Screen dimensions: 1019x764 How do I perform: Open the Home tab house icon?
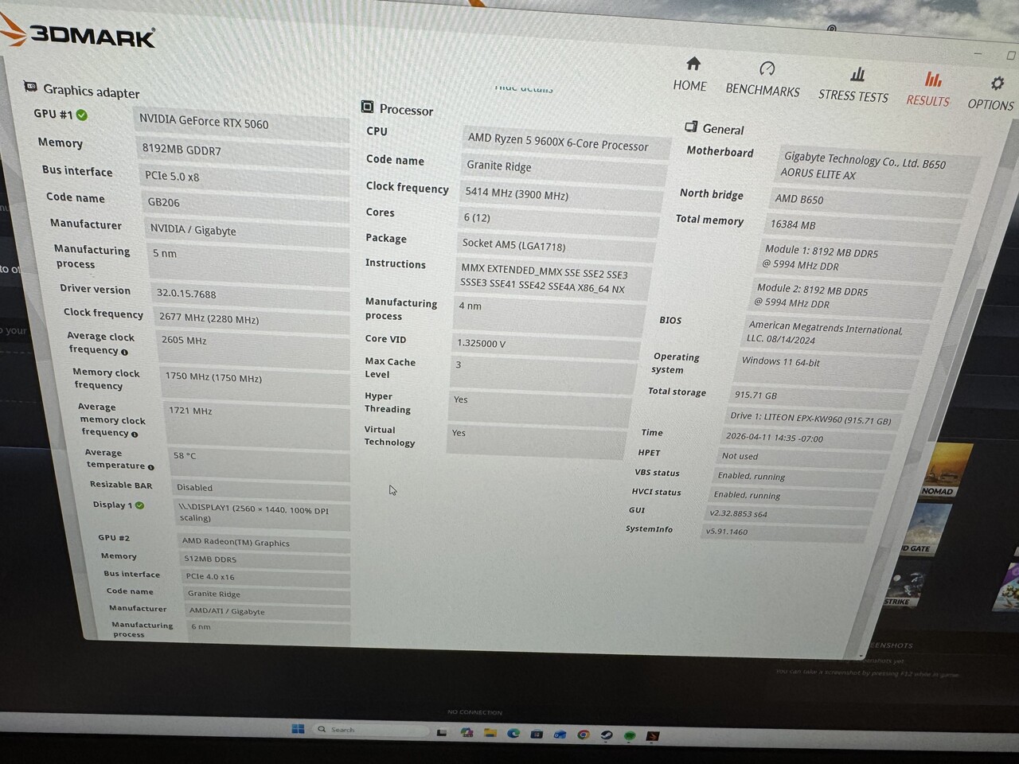pyautogui.click(x=693, y=64)
